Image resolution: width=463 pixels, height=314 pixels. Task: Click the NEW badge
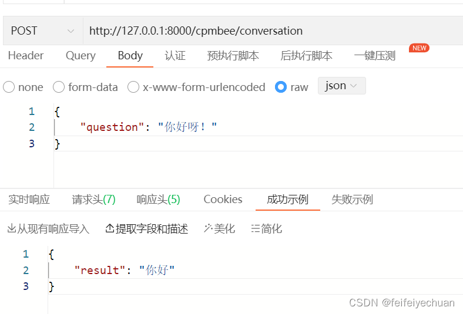[419, 48]
